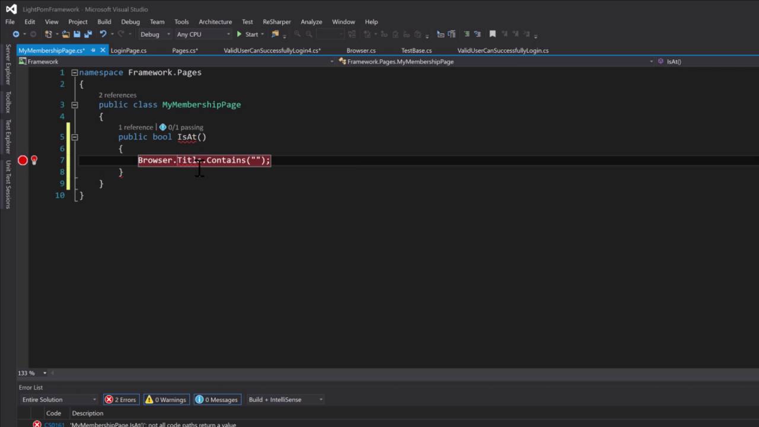The height and width of the screenshot is (427, 759).
Task: Open the View menu
Action: click(x=52, y=22)
